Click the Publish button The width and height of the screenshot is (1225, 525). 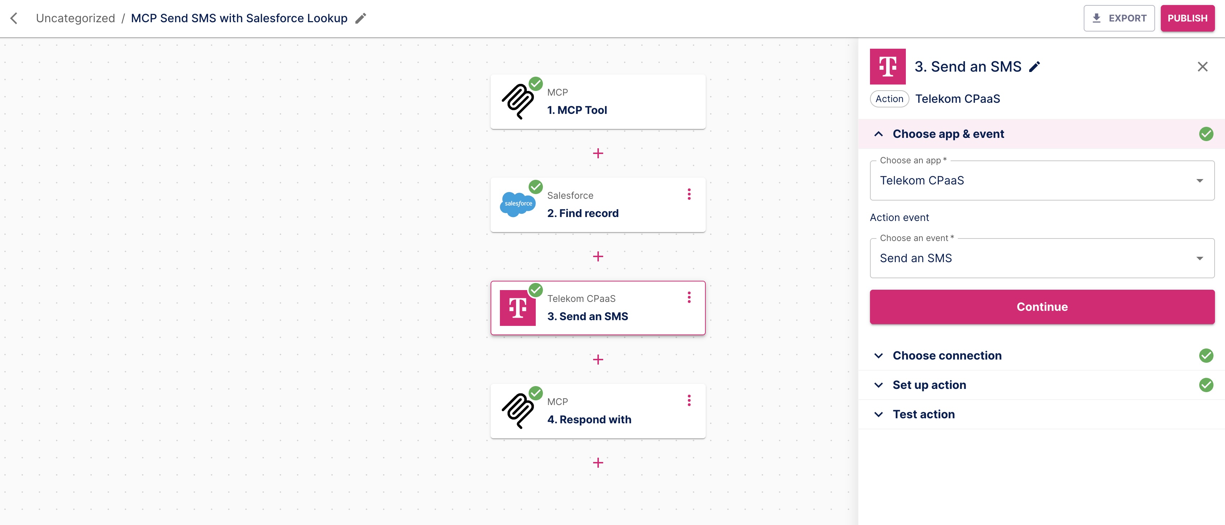pos(1187,18)
